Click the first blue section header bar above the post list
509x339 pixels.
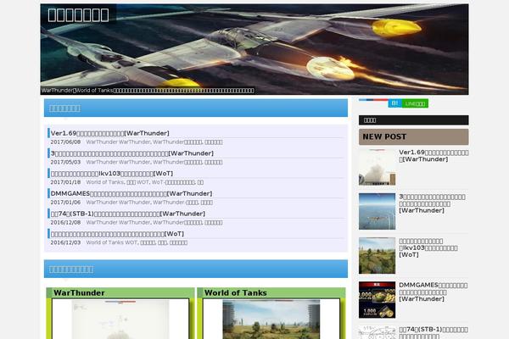(x=196, y=108)
